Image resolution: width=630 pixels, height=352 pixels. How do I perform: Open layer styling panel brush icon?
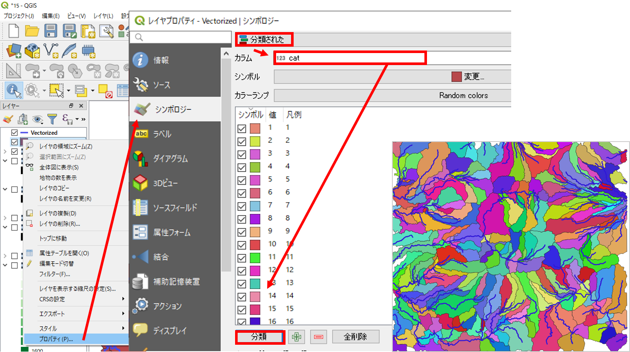[8, 119]
